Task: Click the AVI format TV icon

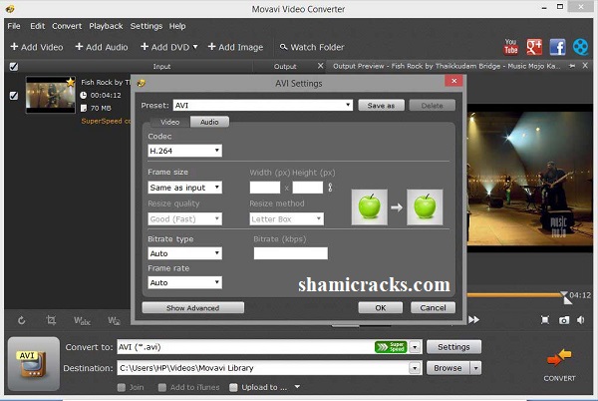Action: click(33, 364)
